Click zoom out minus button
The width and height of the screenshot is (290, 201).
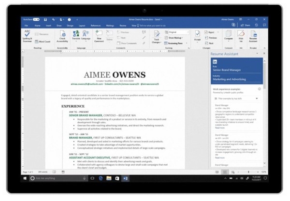pos(238,172)
